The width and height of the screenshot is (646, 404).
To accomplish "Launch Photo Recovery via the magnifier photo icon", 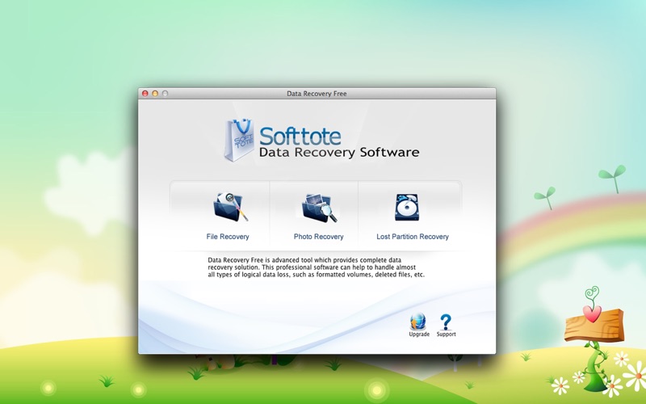I will [x=318, y=208].
